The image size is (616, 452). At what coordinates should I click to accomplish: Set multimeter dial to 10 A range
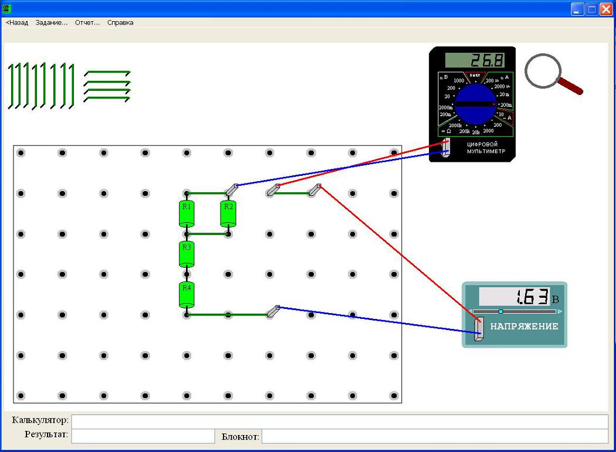point(501,114)
